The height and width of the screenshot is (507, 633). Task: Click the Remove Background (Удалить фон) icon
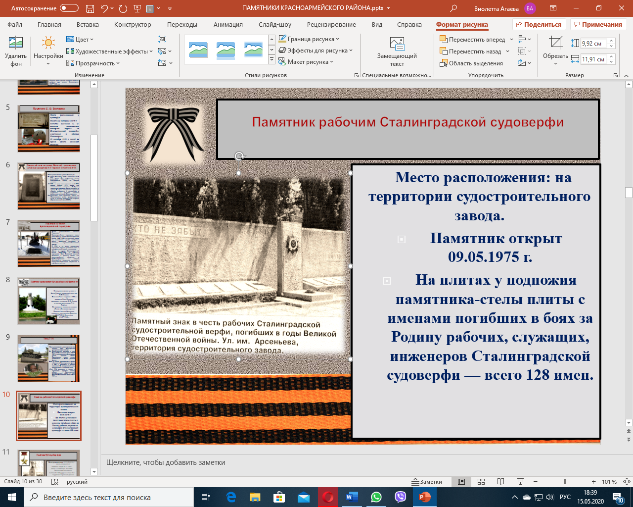click(16, 45)
